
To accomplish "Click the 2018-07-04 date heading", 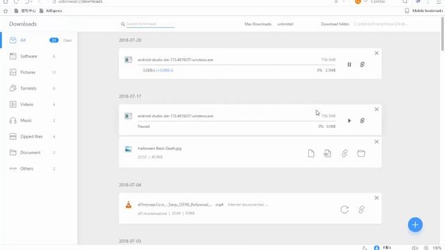I will pos(130,185).
